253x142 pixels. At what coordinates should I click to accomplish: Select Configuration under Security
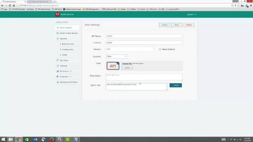tap(68, 49)
